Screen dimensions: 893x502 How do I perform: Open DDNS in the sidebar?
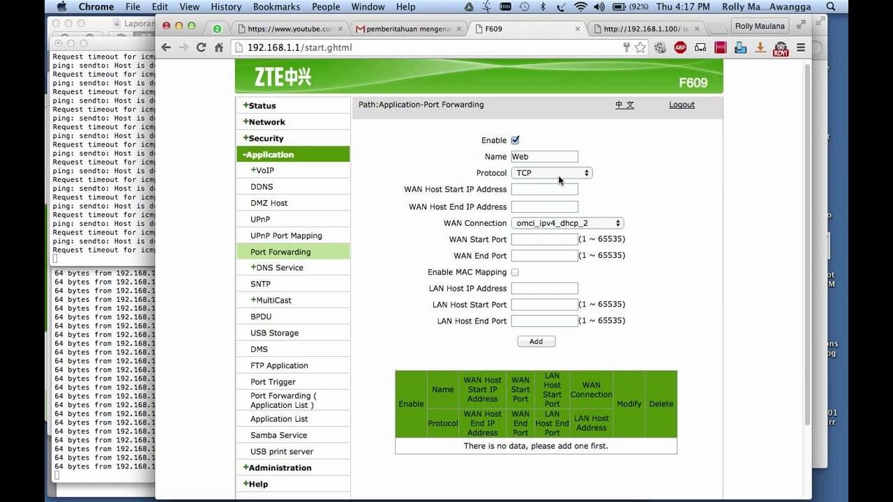[262, 187]
